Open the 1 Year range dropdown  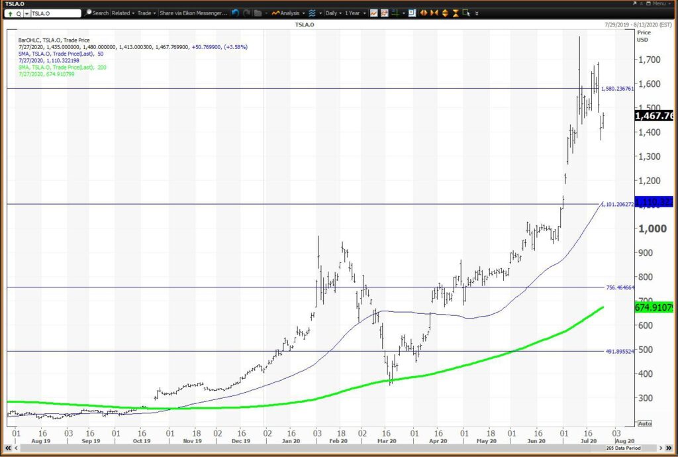tap(355, 13)
